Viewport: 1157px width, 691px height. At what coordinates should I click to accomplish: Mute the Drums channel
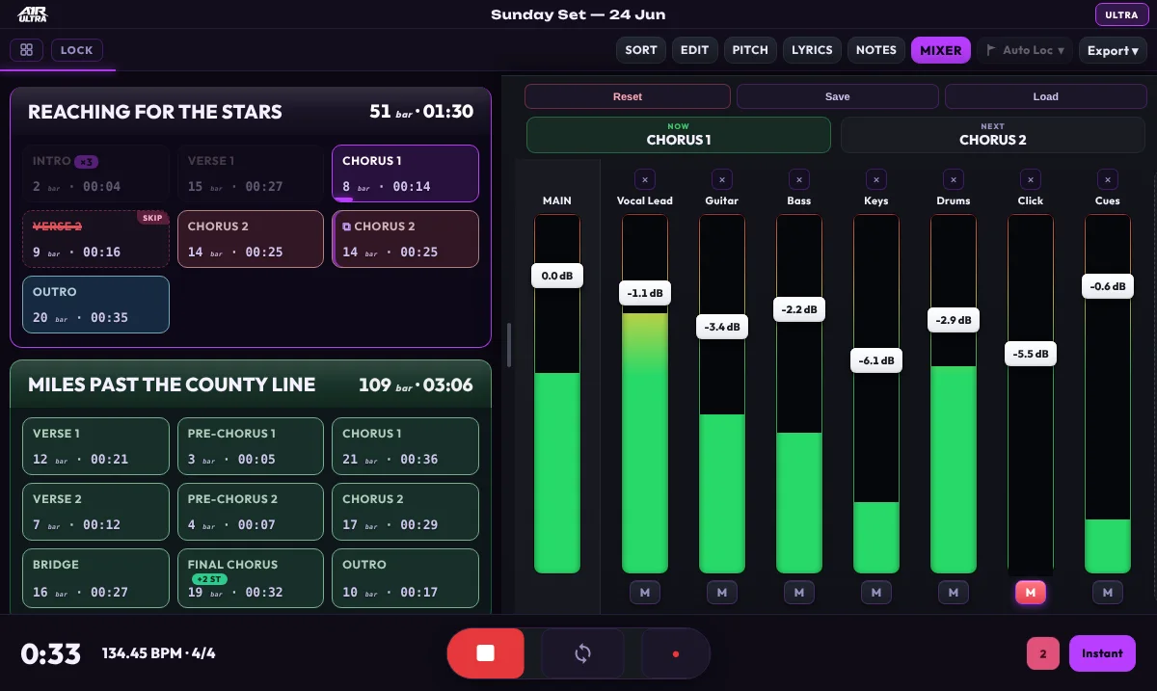pos(954,593)
